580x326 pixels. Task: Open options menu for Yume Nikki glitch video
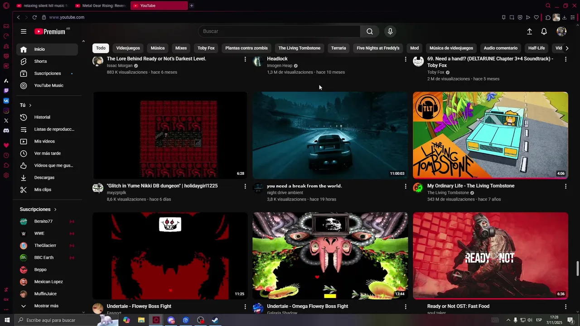tap(245, 186)
